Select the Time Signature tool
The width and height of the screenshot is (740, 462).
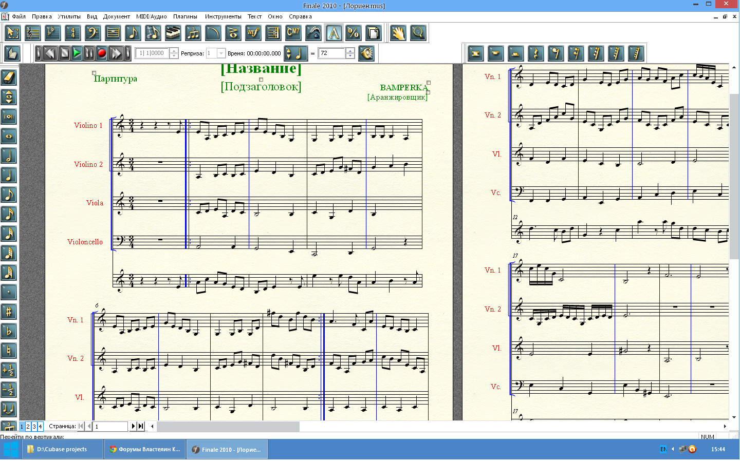72,33
